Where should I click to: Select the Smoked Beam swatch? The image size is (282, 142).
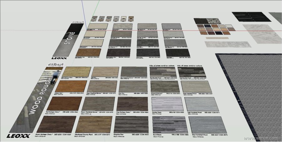(167, 104)
